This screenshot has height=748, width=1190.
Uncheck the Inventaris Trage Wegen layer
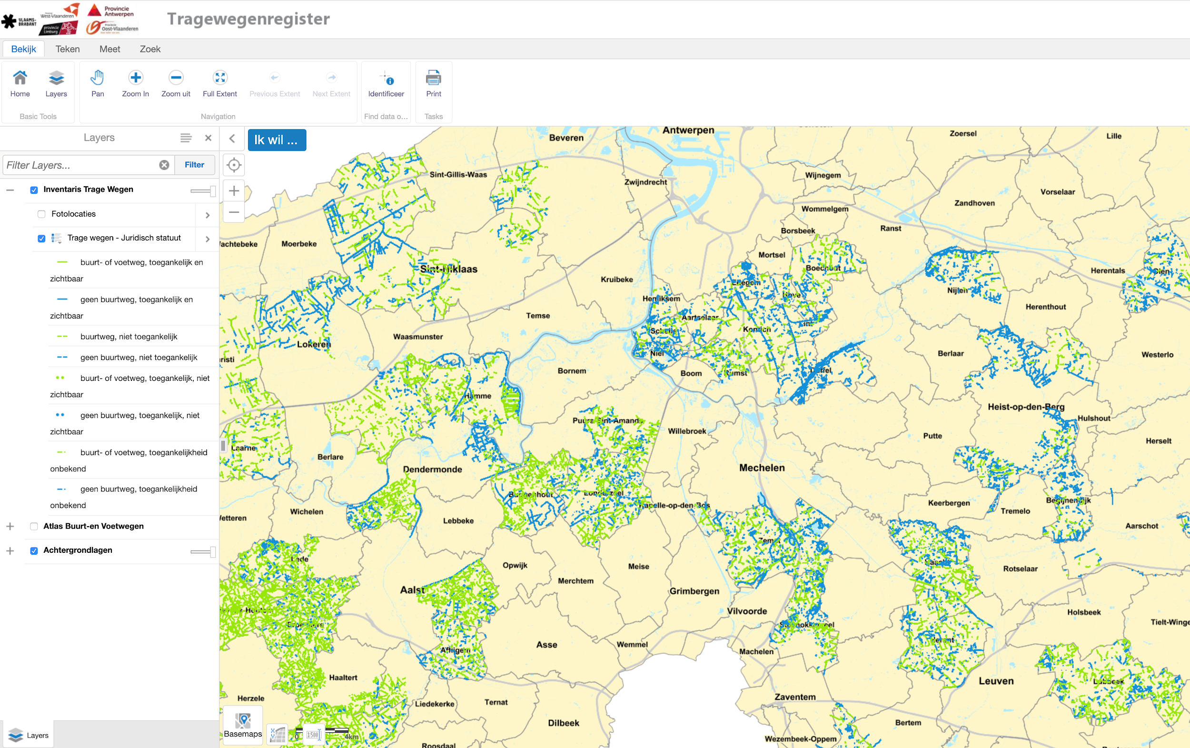(x=34, y=190)
